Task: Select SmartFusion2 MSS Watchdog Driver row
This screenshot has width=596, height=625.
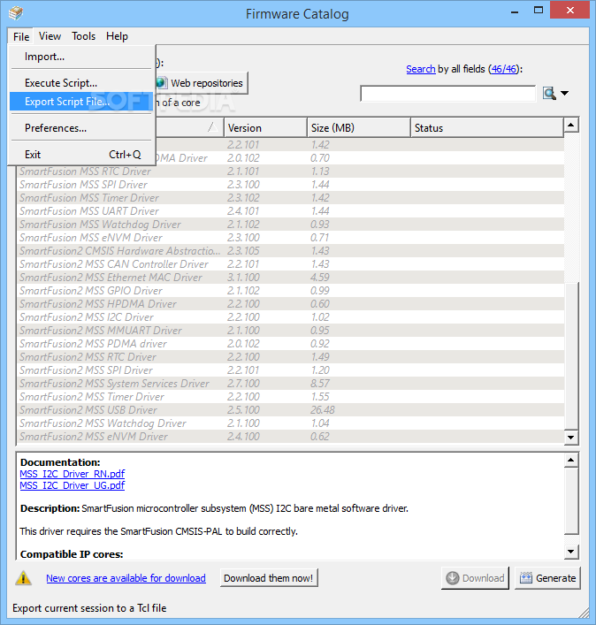Action: [x=290, y=423]
